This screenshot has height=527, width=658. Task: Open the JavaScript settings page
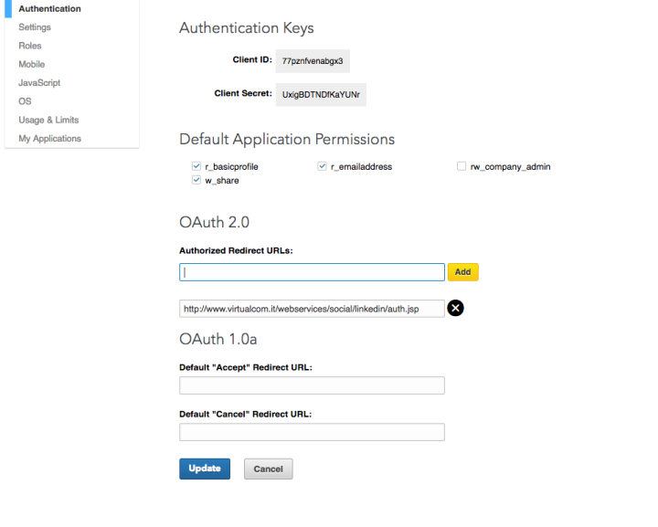(39, 83)
